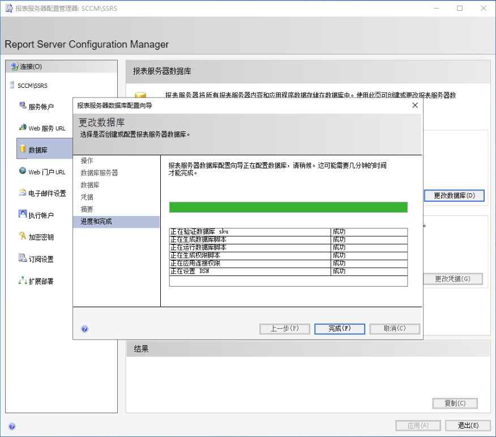Image resolution: width=496 pixels, height=437 pixels.
Task: Click the 电子邮件设置 envelope icon
Action: 23,192
